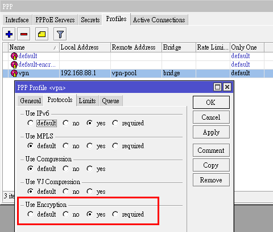Remove selected profile with red minus icon

24,34
